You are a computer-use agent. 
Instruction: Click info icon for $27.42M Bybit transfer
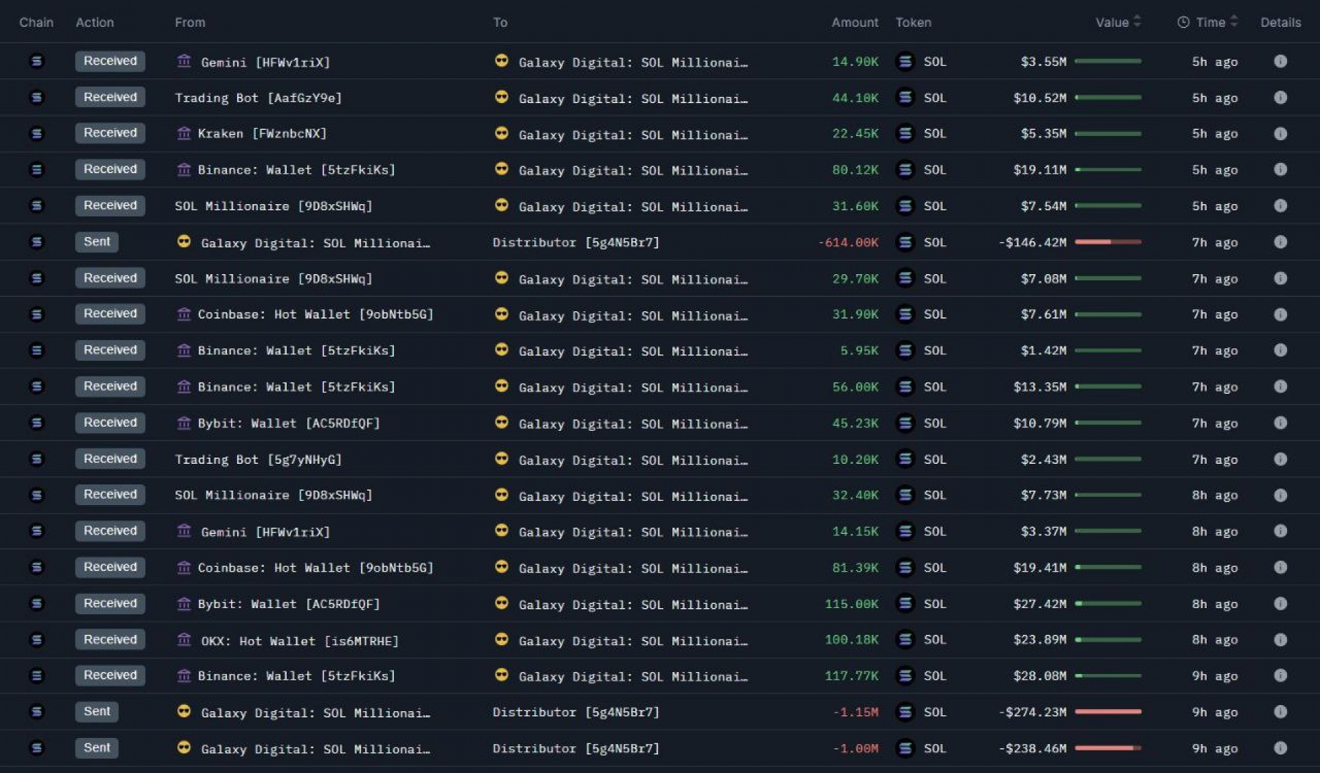coord(1279,603)
